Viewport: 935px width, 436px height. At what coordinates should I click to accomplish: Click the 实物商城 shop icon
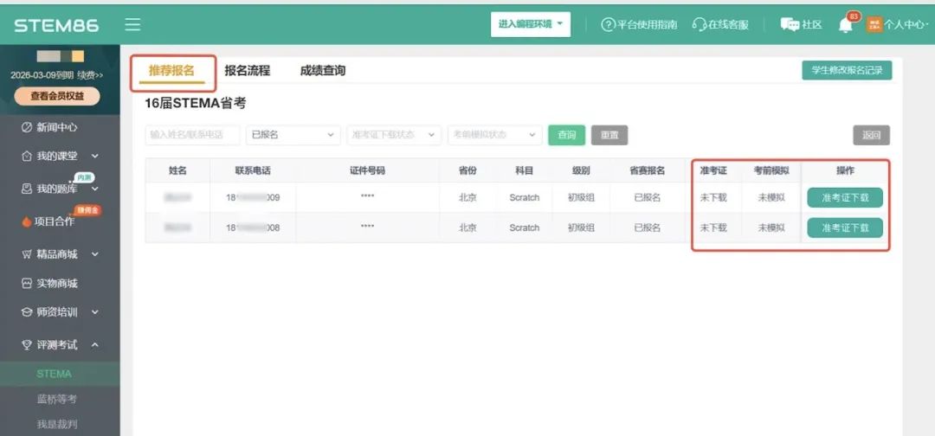(x=26, y=284)
